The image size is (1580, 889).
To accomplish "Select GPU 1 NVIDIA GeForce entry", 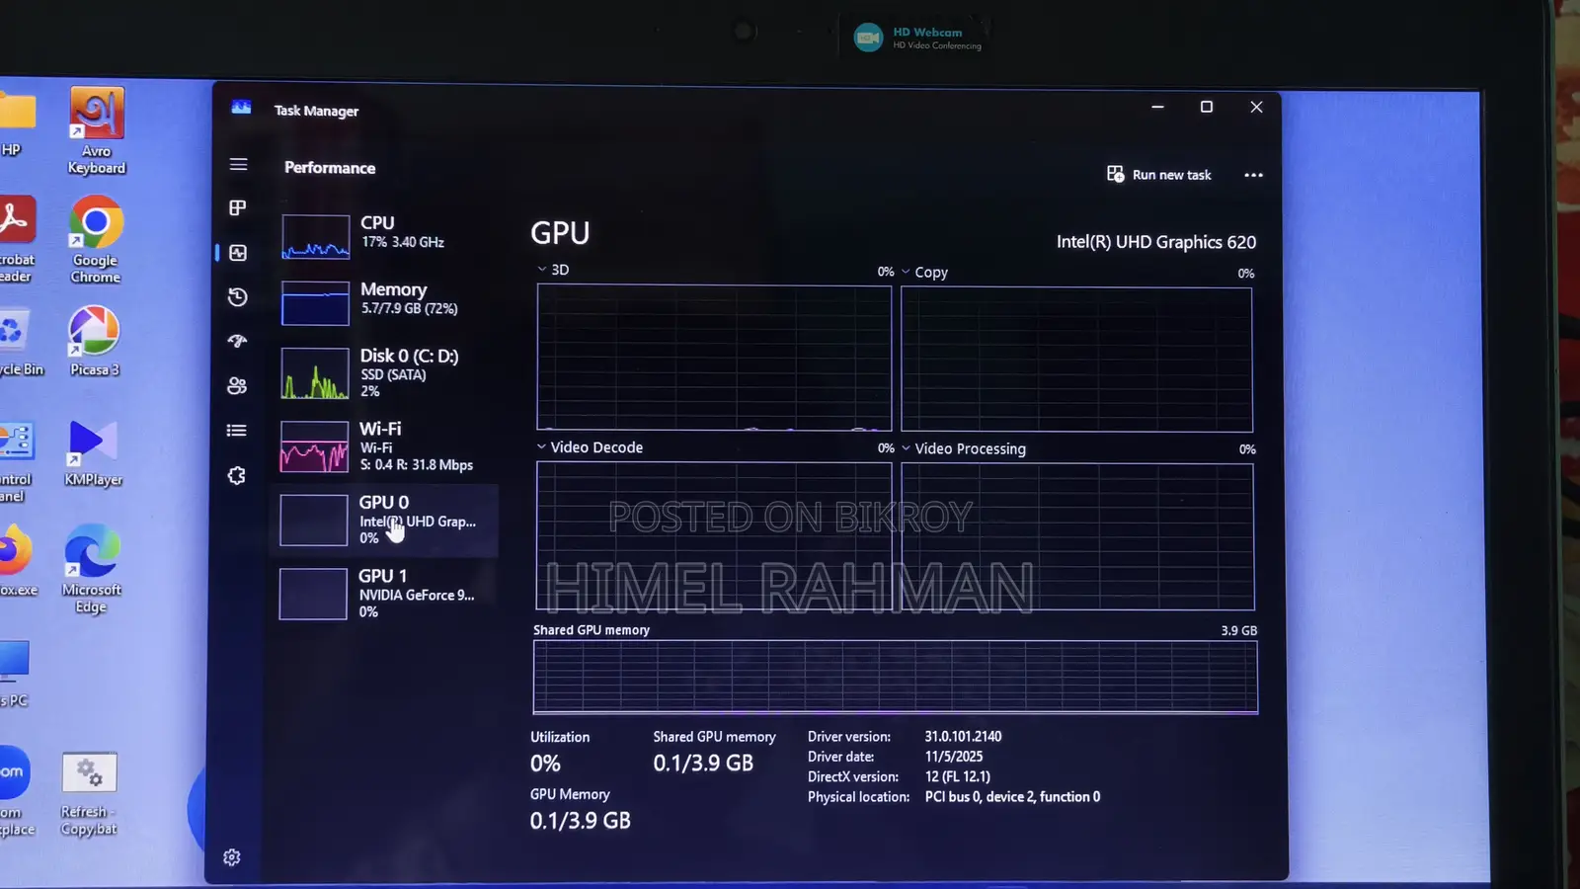I will pyautogui.click(x=385, y=593).
